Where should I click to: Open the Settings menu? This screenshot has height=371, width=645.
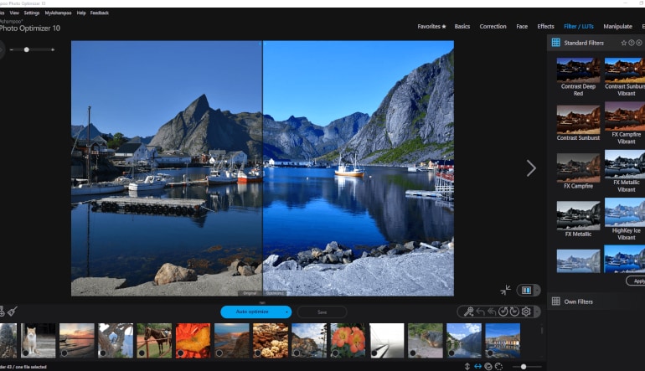click(x=32, y=13)
